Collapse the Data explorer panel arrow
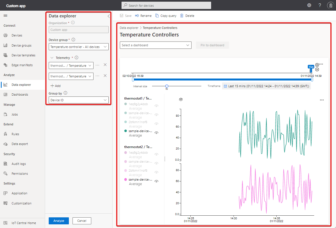Image resolution: width=336 pixels, height=228 pixels. pyautogui.click(x=109, y=16)
